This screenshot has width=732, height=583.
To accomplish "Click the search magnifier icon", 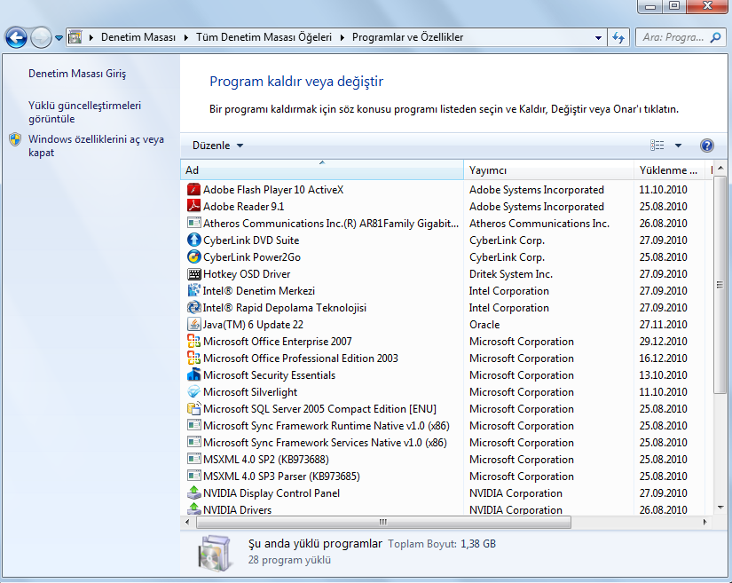I will point(715,37).
